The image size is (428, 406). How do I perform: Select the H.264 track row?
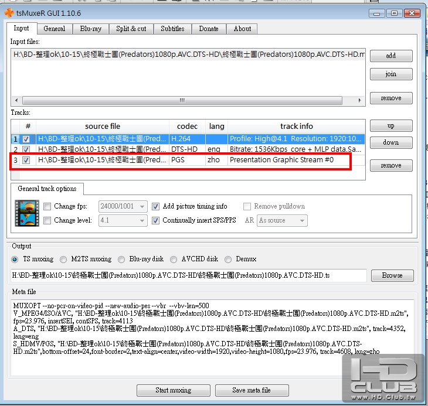pyautogui.click(x=188, y=139)
